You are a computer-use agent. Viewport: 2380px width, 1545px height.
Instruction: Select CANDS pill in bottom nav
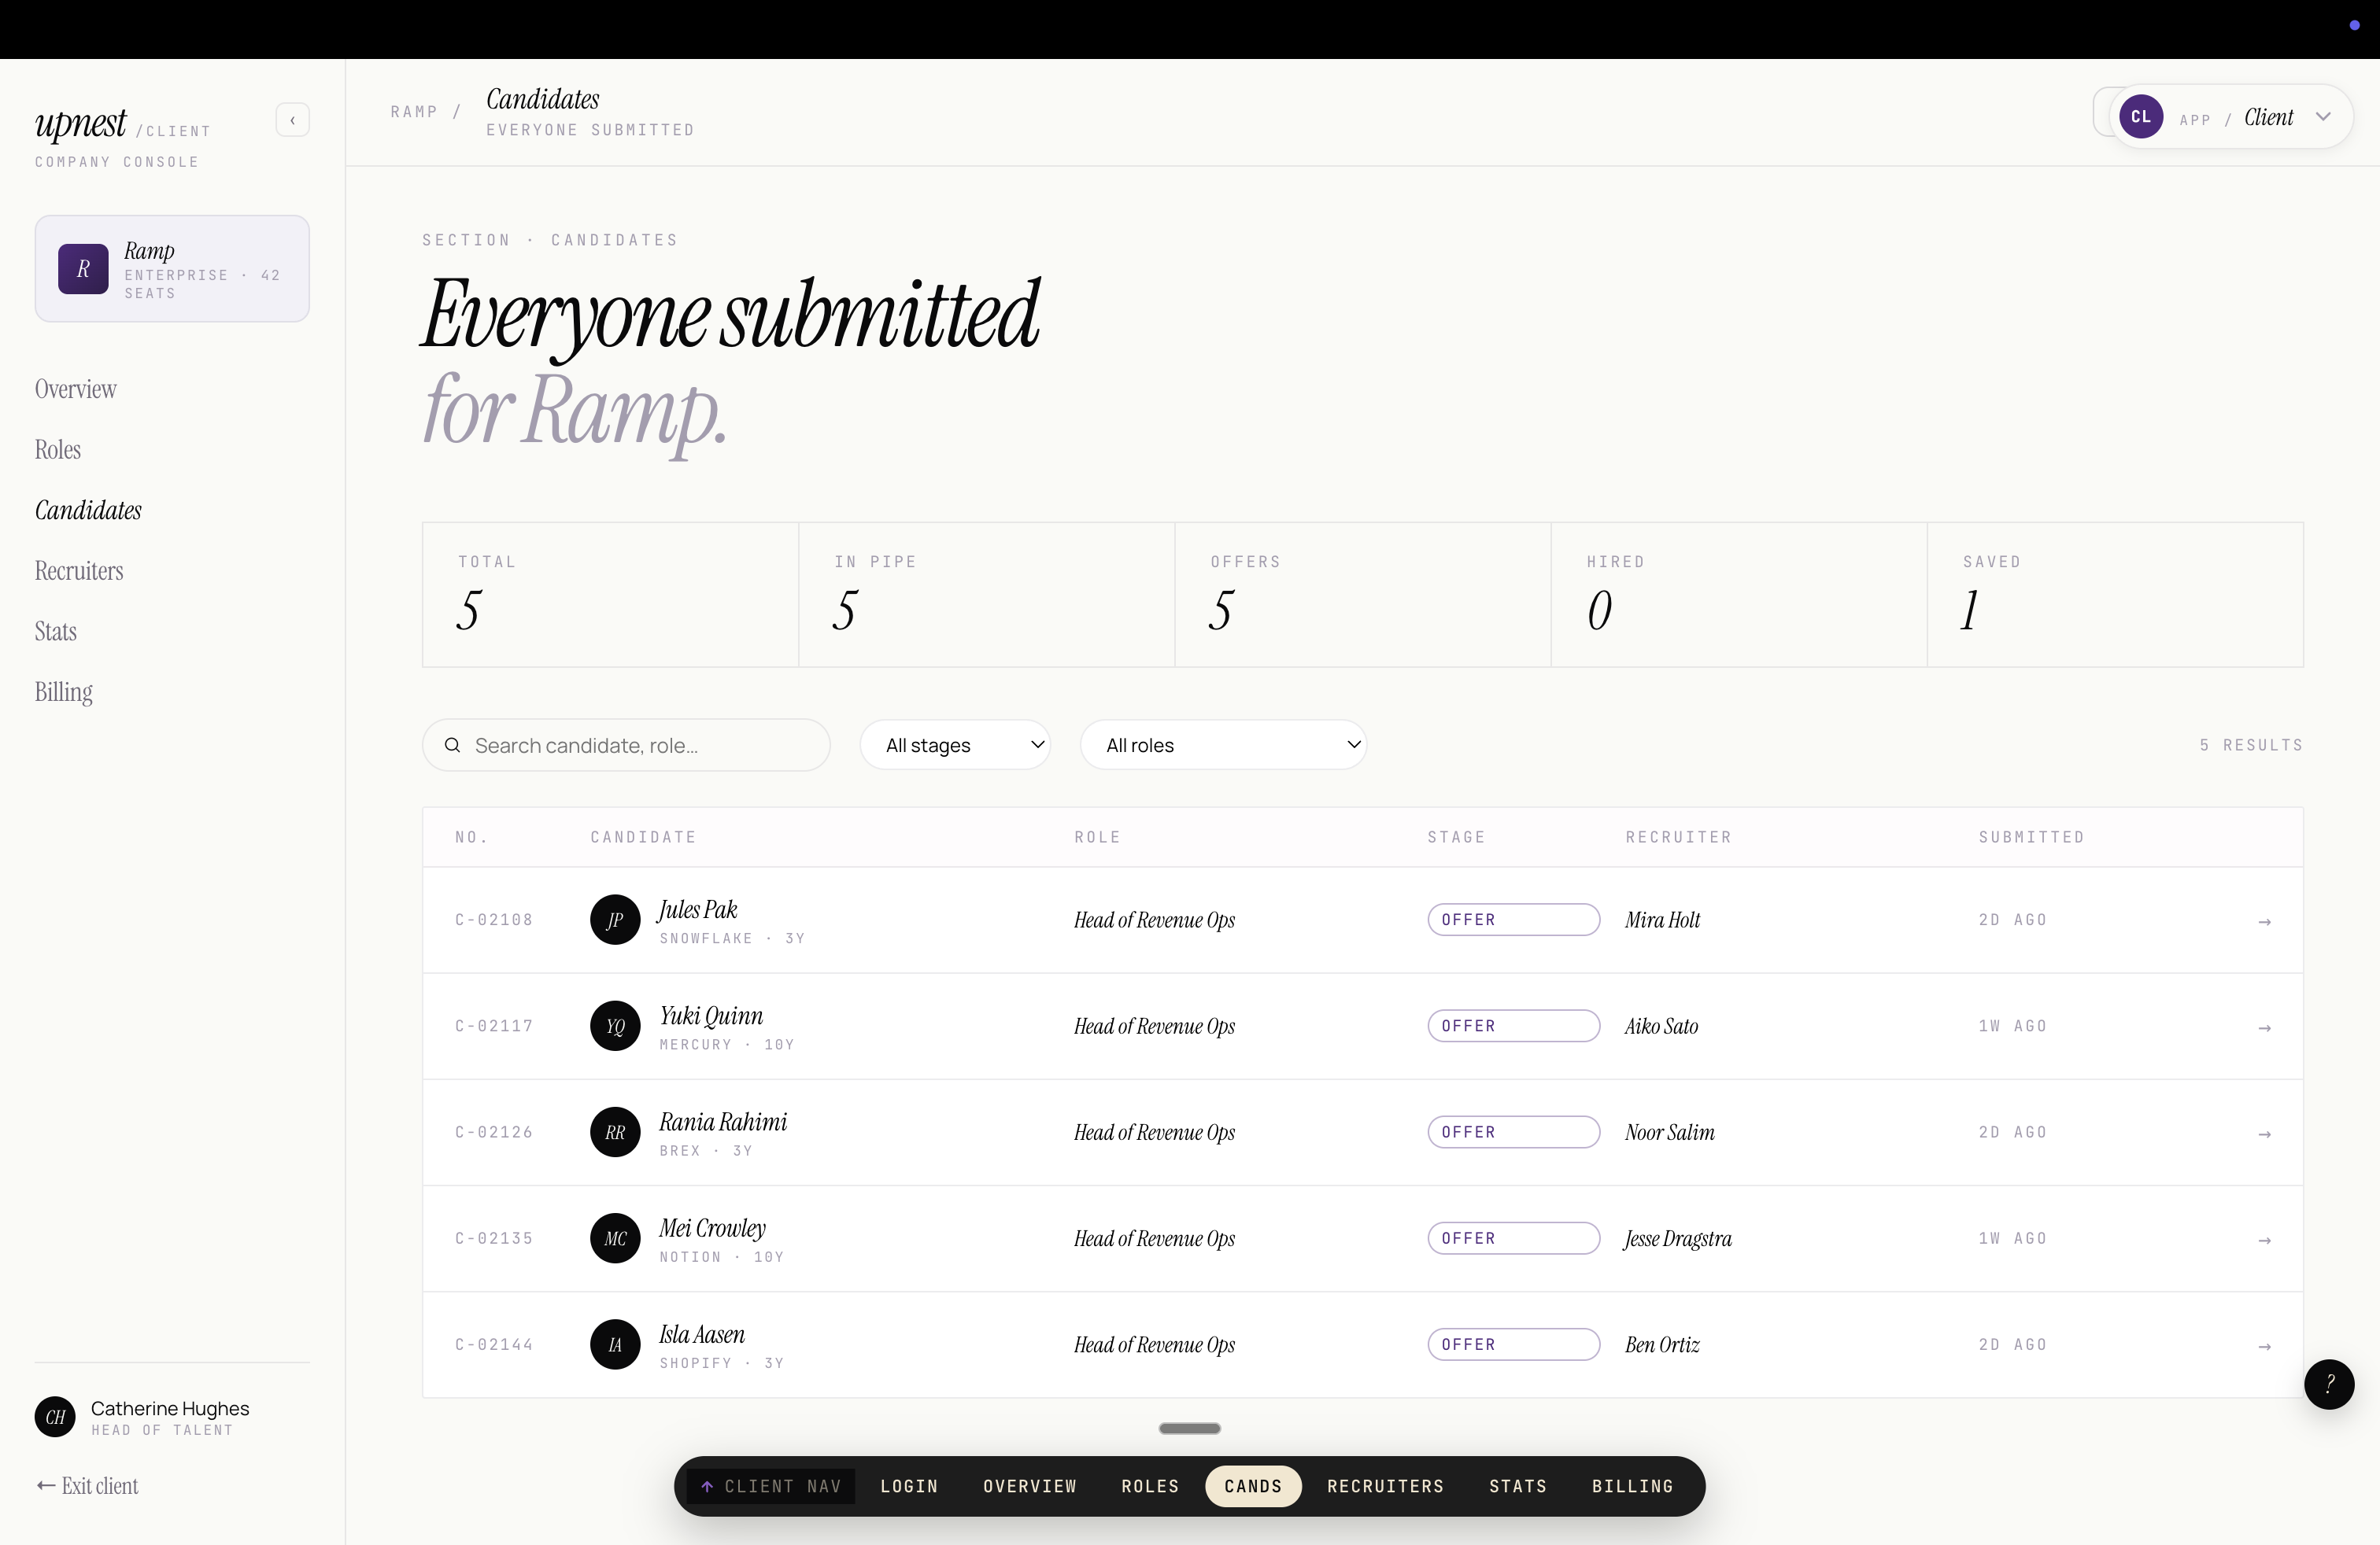click(x=1253, y=1487)
